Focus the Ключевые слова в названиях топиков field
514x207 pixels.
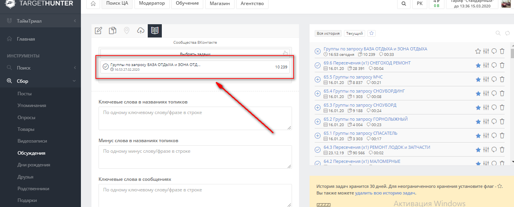(x=195, y=118)
